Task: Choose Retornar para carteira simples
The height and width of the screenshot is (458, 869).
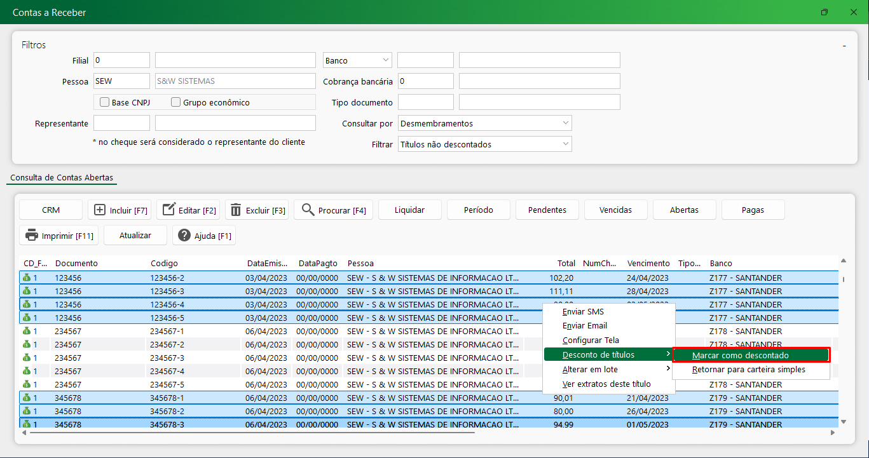Action: pyautogui.click(x=750, y=370)
